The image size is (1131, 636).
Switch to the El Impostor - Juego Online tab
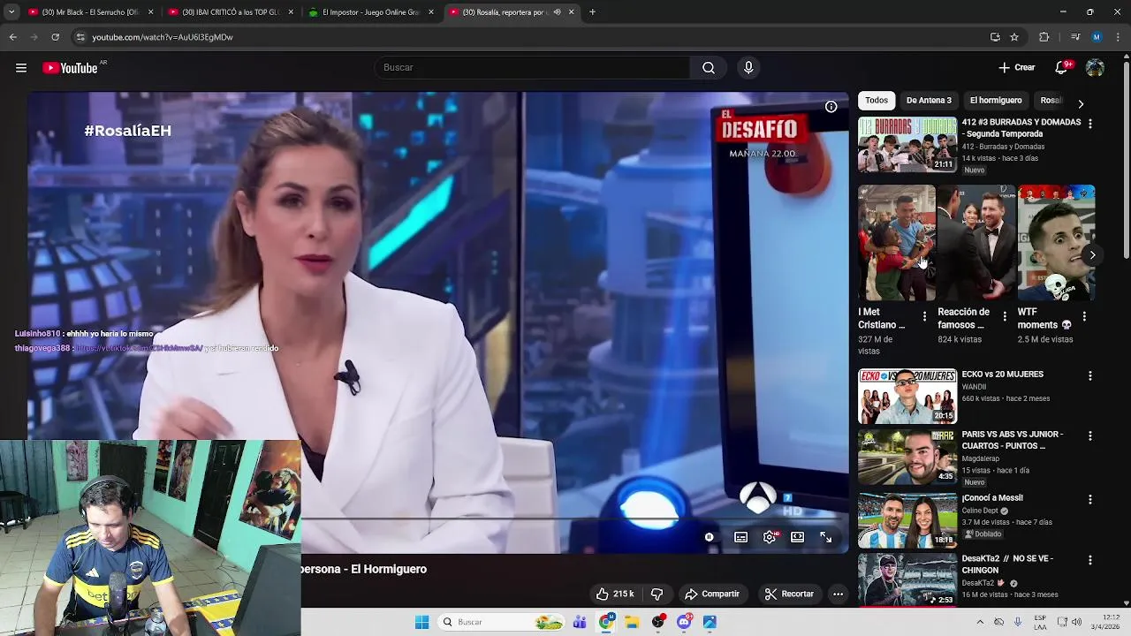tap(369, 12)
